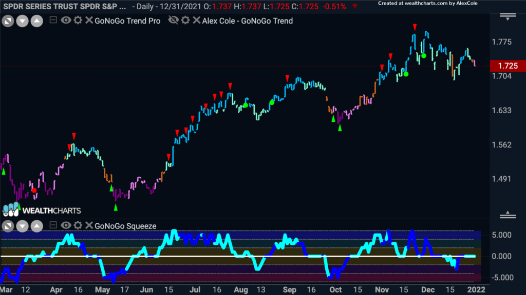Click the Sep label on the date axis
Image resolution: width=526 pixels, height=295 pixels.
click(x=290, y=290)
